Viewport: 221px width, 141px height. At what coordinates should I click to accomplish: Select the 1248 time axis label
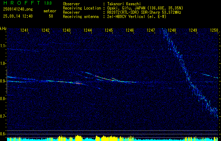coord(172,30)
